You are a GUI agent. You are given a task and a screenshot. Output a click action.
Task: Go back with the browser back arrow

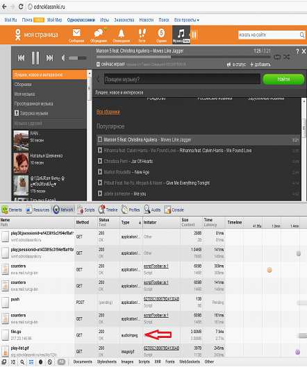click(4, 7)
